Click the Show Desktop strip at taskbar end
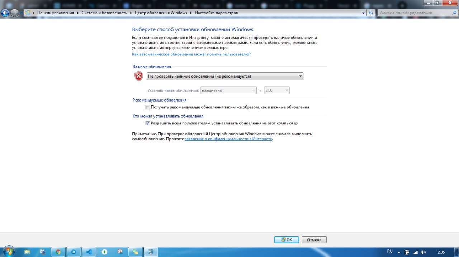 click(x=456, y=252)
